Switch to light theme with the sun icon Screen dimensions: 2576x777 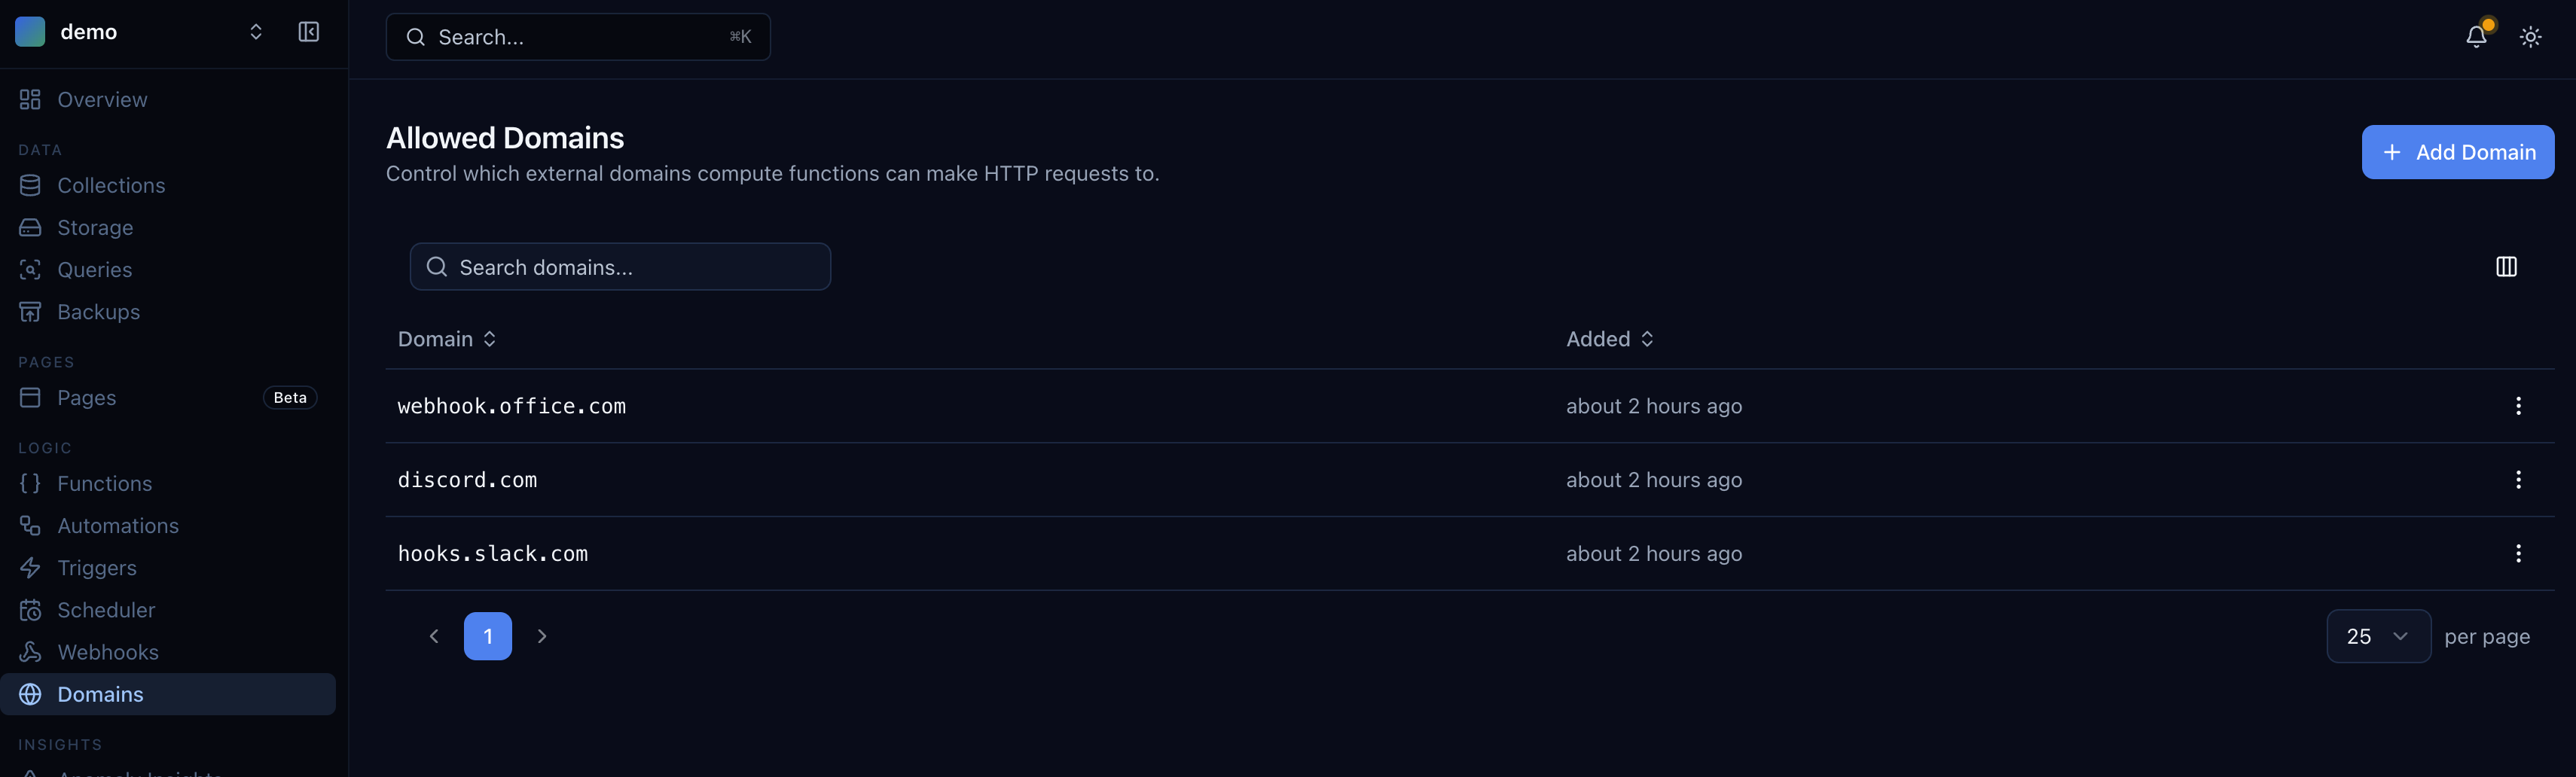pos(2530,36)
